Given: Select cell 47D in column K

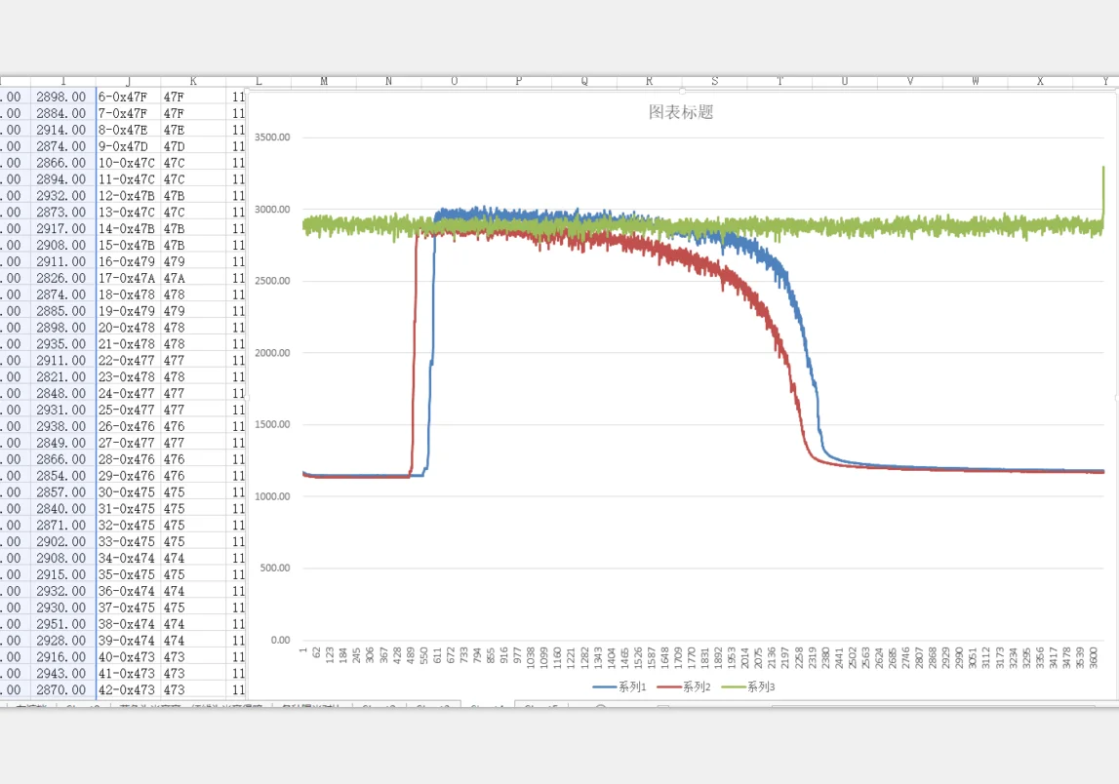Looking at the screenshot, I should [193, 145].
